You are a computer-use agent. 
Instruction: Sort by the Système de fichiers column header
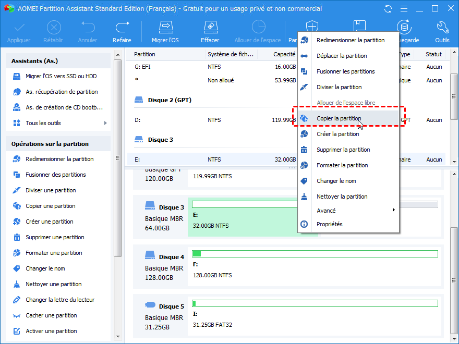pos(231,54)
